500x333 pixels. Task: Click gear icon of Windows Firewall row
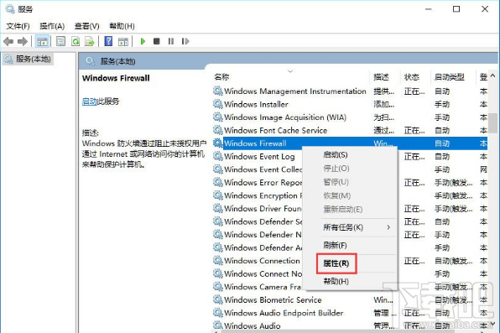point(218,143)
